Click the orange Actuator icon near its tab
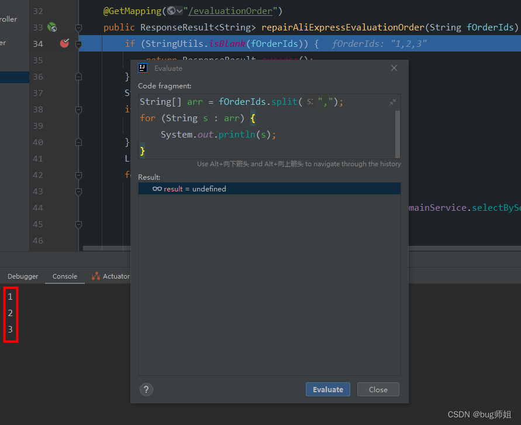521x425 pixels. pyautogui.click(x=97, y=276)
